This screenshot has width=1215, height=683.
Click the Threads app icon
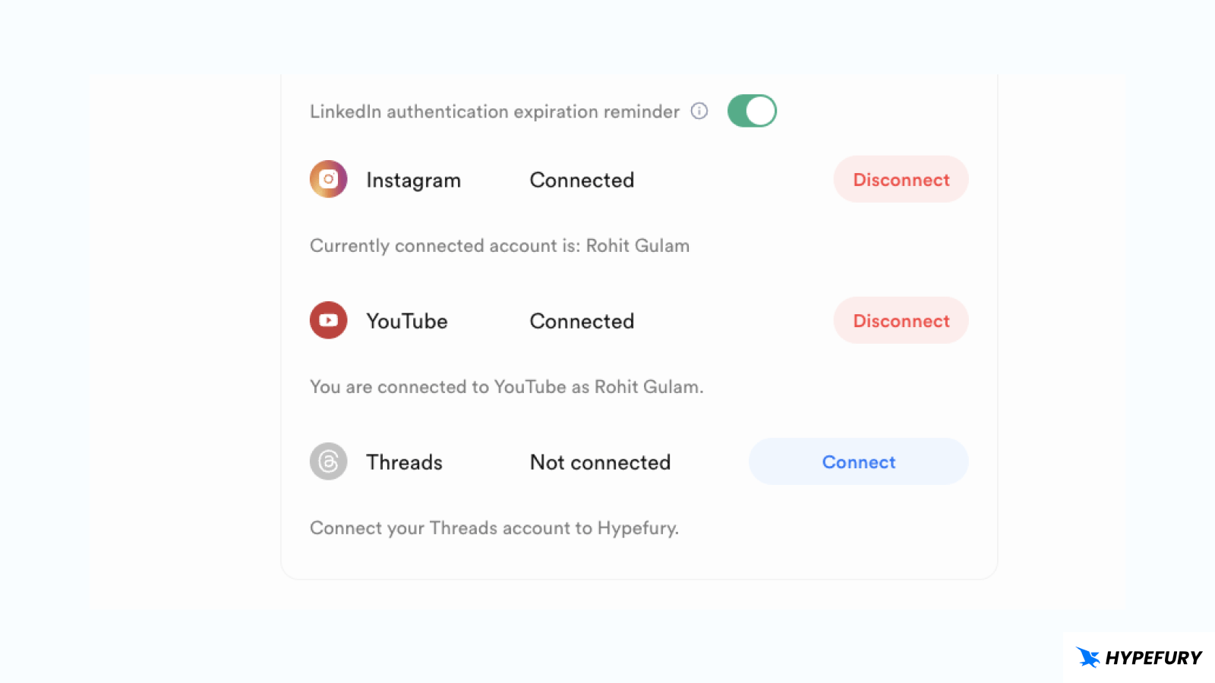click(x=327, y=461)
